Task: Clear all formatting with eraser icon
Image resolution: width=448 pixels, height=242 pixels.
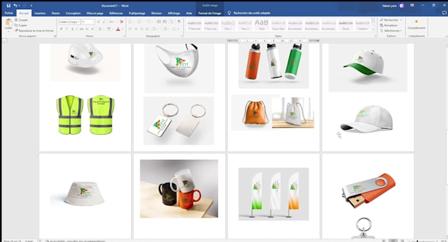Action: (121, 22)
